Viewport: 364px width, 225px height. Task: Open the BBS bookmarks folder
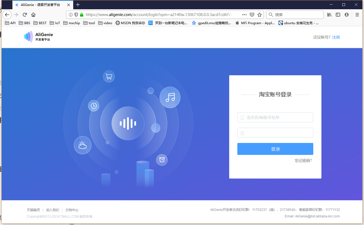(x=24, y=23)
